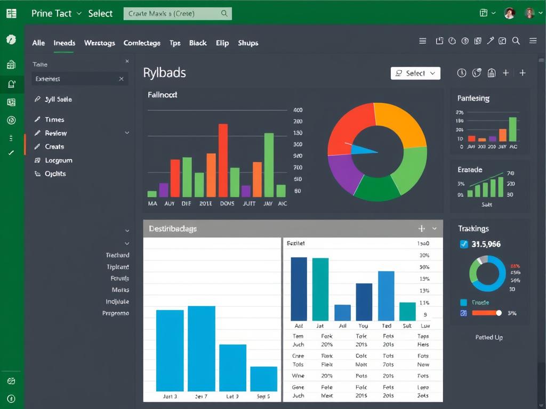The height and width of the screenshot is (409, 546).
Task: Open the app grid icon in header
Action: click(x=11, y=13)
